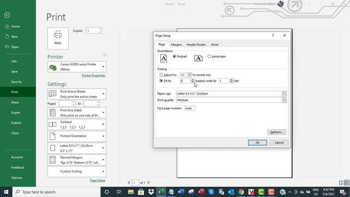Adjust the pages wide stepper arrows
350x197 pixels.
pyautogui.click(x=192, y=81)
